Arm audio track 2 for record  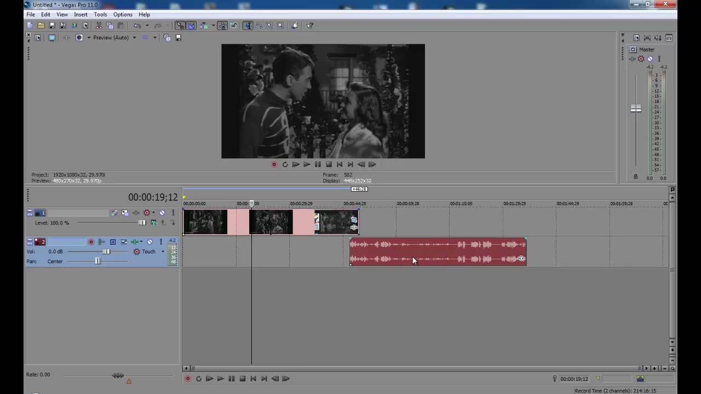point(91,242)
